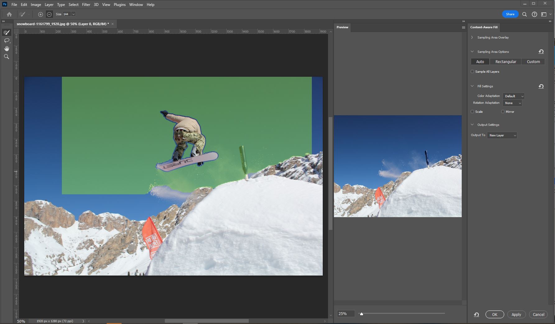Close the snowboard document tab
Screen dimensions: 555x324
113,24
